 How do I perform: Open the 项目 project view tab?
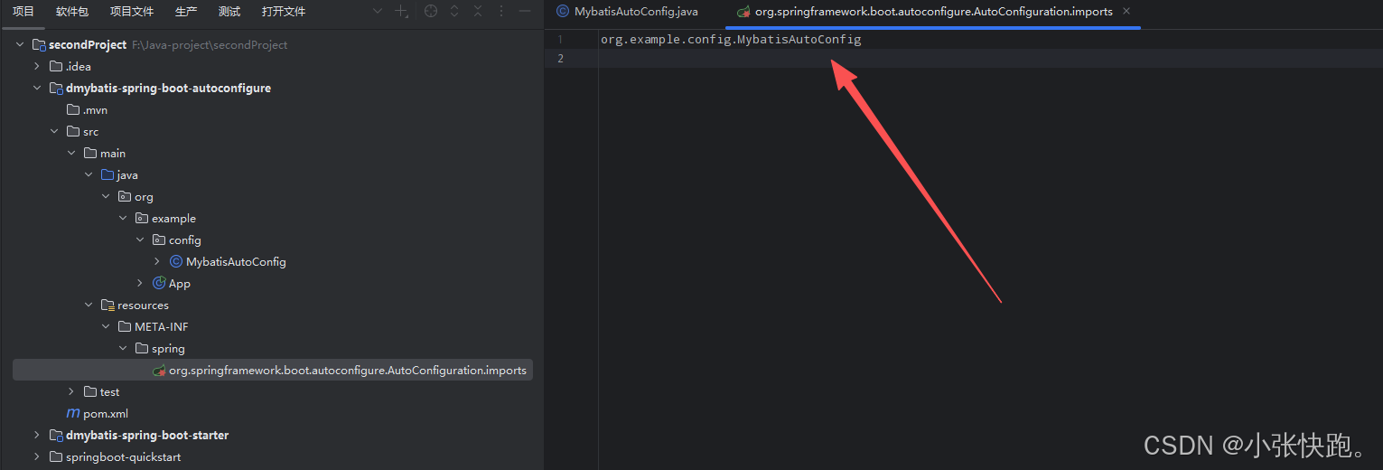23,12
